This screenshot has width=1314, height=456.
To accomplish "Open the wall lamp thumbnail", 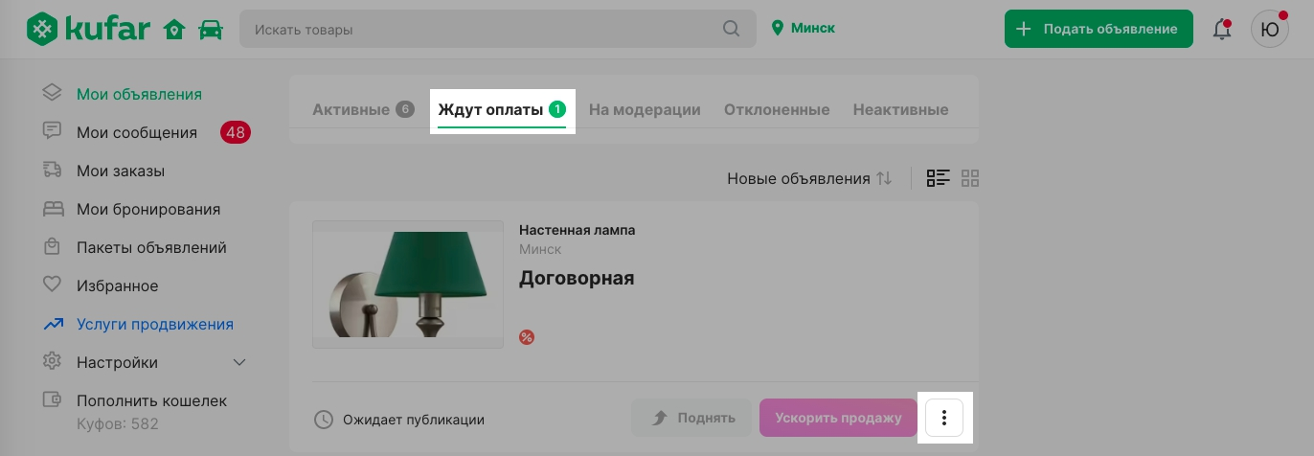I will point(408,285).
